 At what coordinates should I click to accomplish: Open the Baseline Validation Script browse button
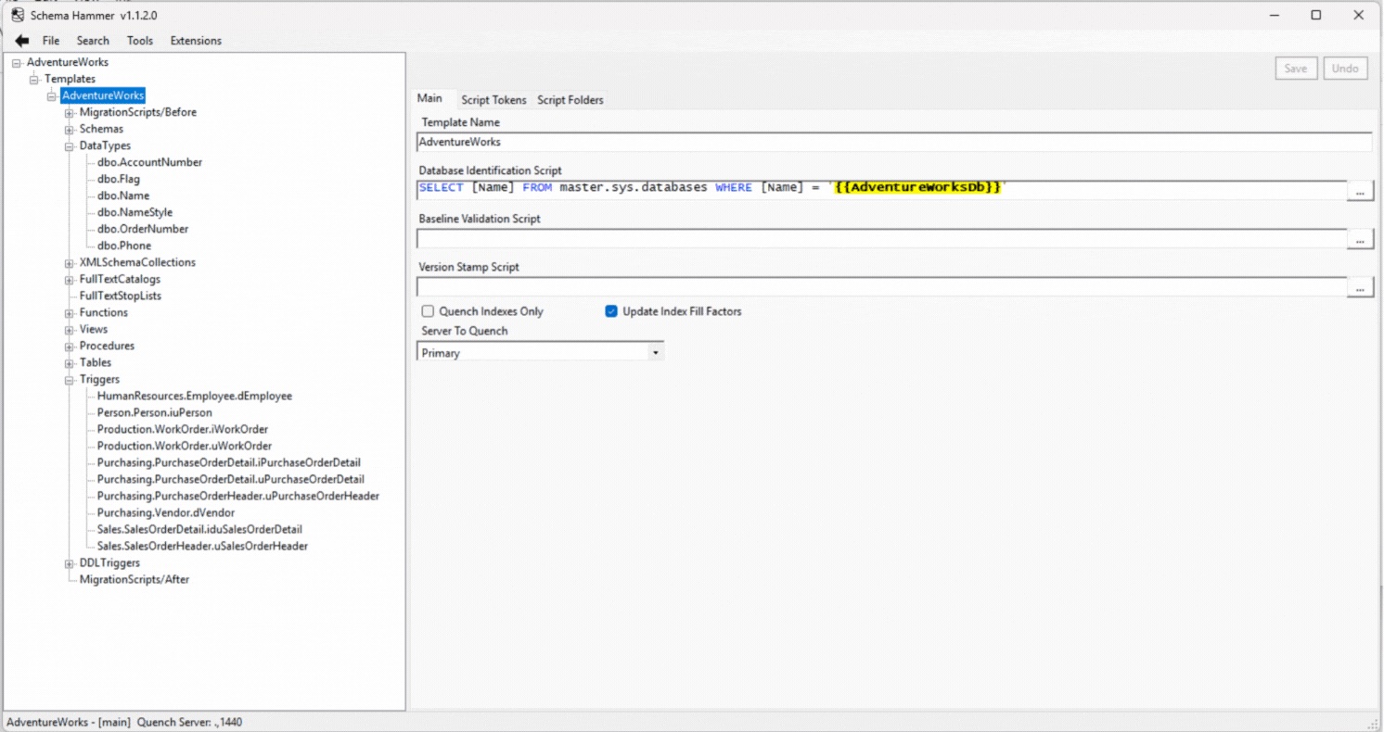click(x=1360, y=238)
